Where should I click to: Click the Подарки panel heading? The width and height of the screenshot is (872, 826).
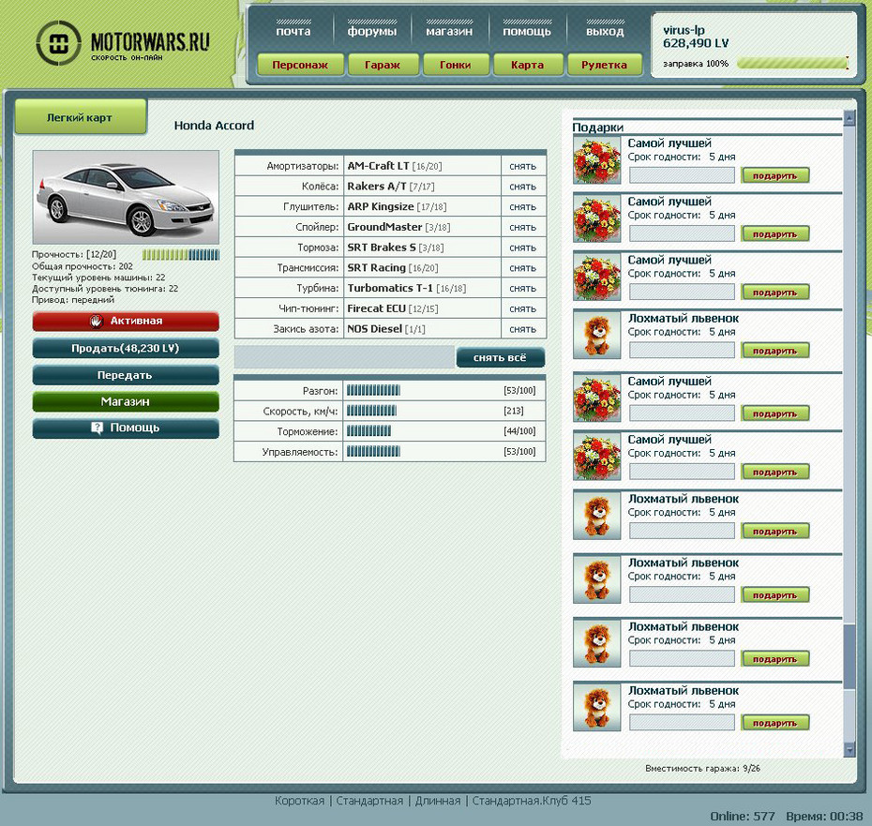[598, 128]
